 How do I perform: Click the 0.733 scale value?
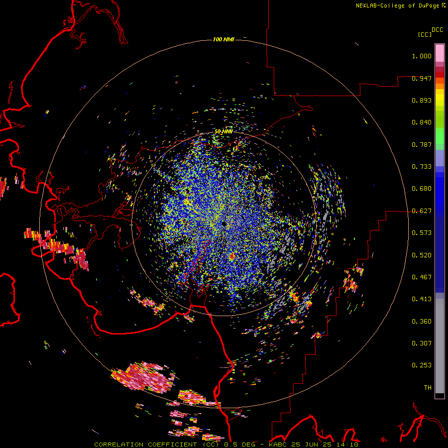tap(422, 167)
